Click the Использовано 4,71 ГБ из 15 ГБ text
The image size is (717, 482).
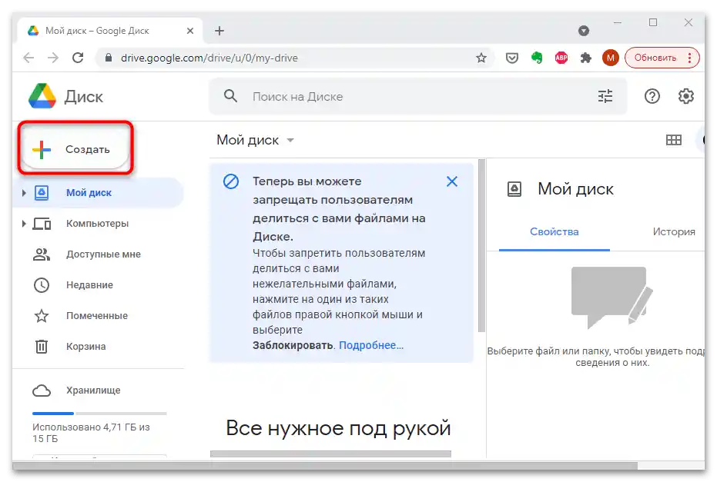[91, 433]
